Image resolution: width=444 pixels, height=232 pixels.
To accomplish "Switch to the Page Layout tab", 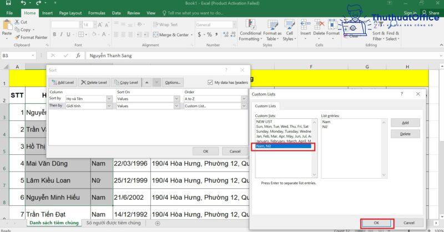I will [x=70, y=13].
